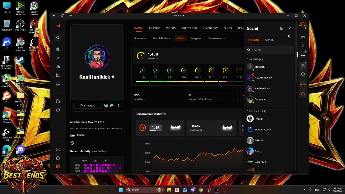Select offline friend Aodi_
345x194 pixels.
point(270,151)
